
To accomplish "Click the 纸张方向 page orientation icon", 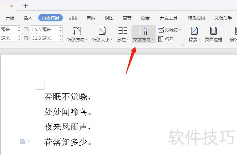I will coord(77,31).
